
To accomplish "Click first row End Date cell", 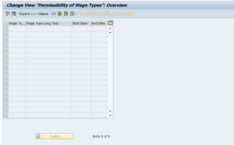I will [100, 29].
